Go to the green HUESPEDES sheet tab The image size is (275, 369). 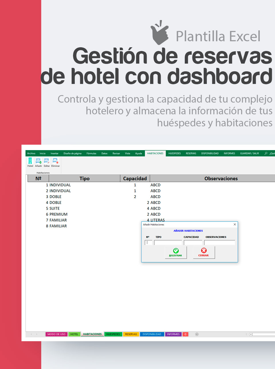tap(113, 334)
